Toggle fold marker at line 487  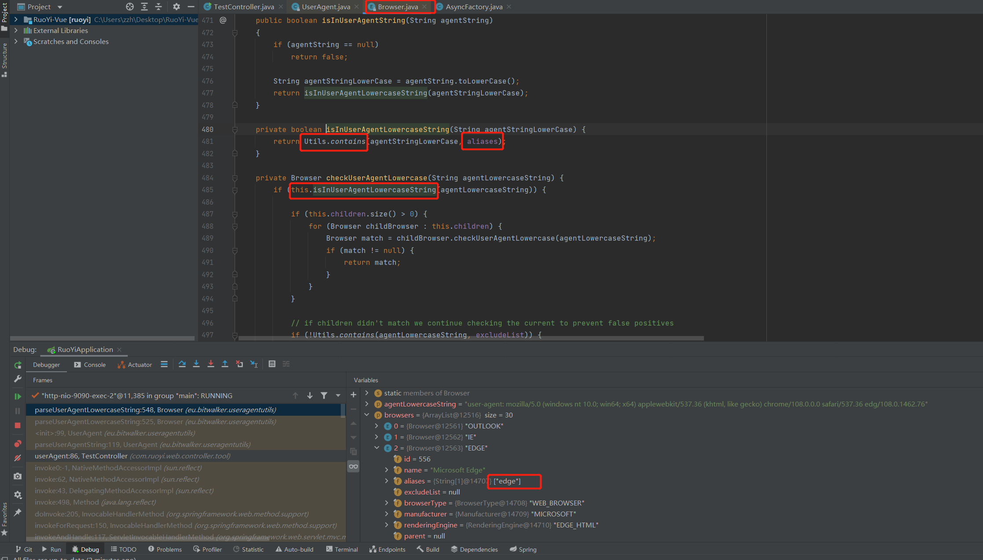click(x=235, y=214)
